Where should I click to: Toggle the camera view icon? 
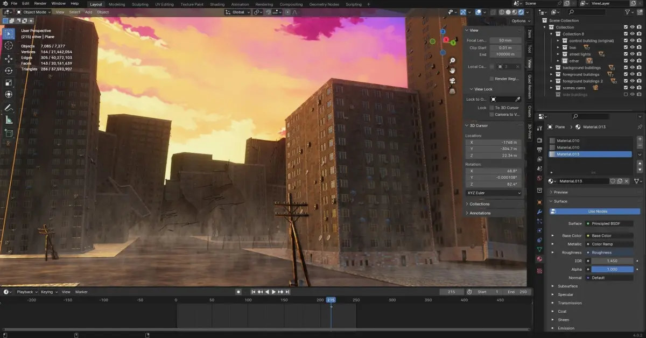point(452,81)
